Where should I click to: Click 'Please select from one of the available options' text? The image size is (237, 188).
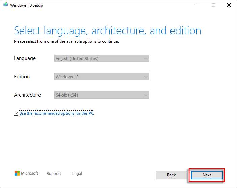pyautogui.click(x=67, y=41)
